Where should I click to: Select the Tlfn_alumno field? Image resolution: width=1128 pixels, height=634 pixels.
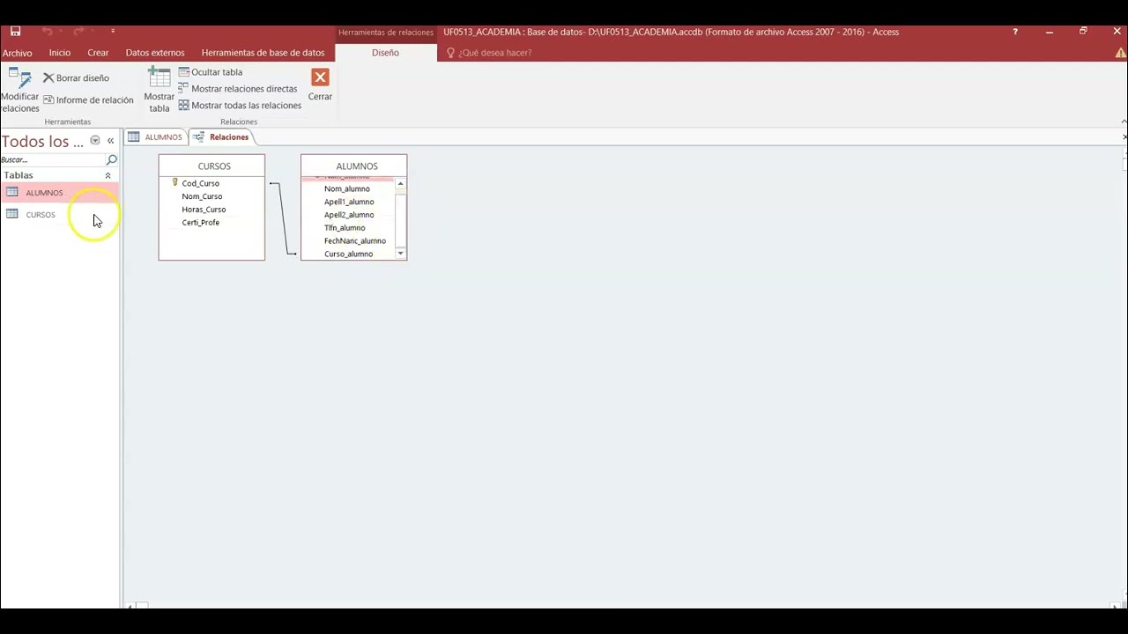pyautogui.click(x=345, y=228)
